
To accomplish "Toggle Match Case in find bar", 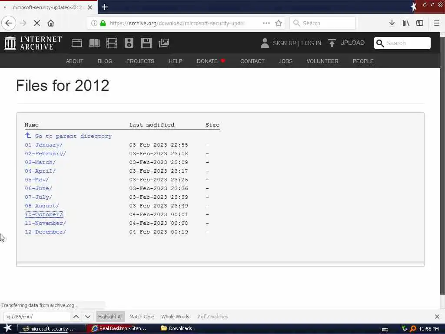I will click(x=142, y=317).
